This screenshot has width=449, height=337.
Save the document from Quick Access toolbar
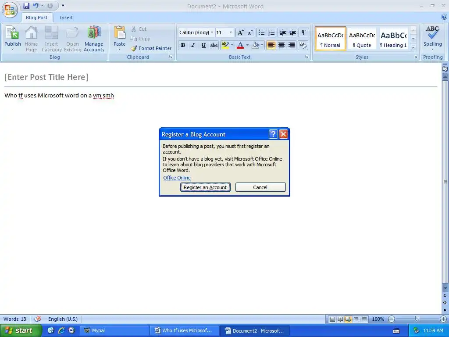pyautogui.click(x=26, y=5)
